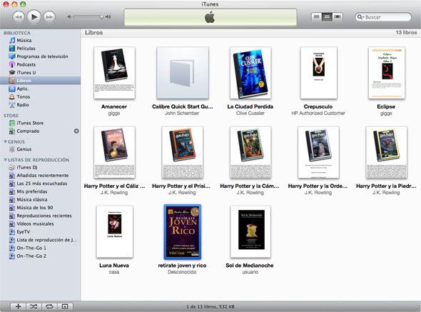Click the previous track rewind button
Image resolution: width=421 pixels, height=312 pixels.
pos(19,17)
